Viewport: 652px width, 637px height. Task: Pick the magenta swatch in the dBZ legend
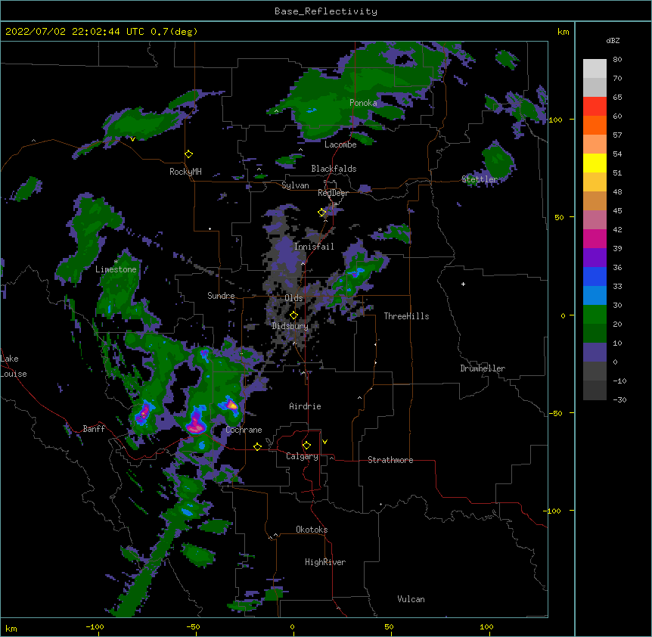[x=595, y=238]
